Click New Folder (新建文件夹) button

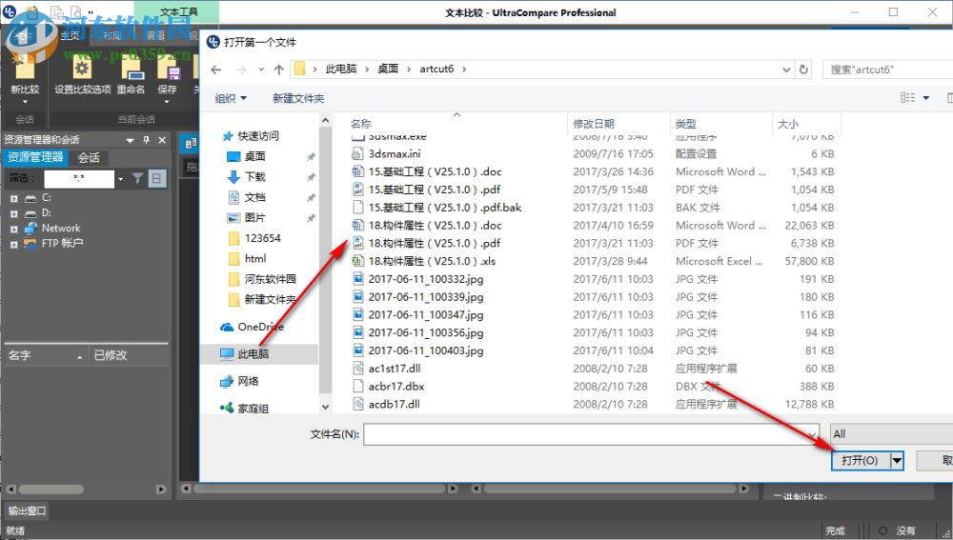(x=297, y=98)
